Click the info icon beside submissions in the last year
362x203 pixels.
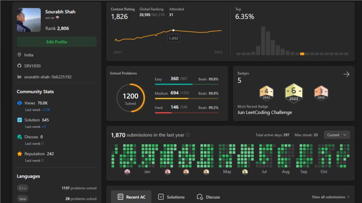[x=188, y=135]
